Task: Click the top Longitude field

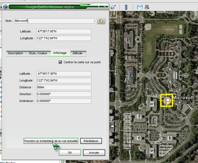Action: point(64,38)
